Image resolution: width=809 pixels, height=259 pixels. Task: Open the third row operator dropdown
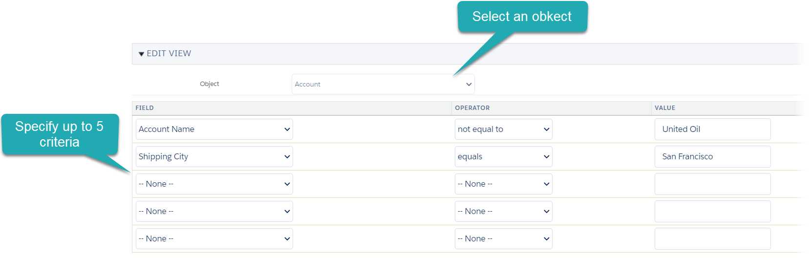pos(503,184)
